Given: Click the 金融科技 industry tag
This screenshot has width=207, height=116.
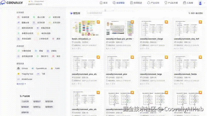Looking at the screenshot, I should [x=25, y=113].
